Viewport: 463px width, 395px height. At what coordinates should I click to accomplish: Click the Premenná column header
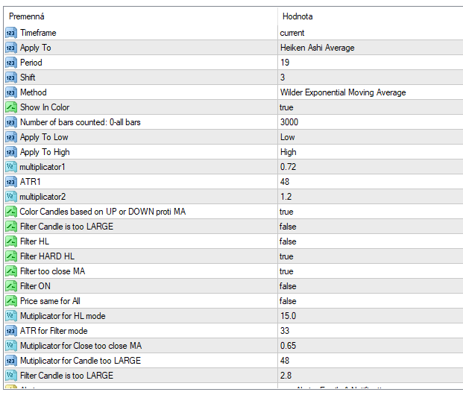click(28, 16)
